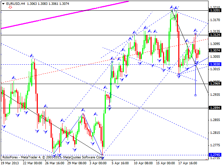The height and width of the screenshot is (166, 222).
Task: Click the 1.3201 price level label
Action: click(215, 10)
